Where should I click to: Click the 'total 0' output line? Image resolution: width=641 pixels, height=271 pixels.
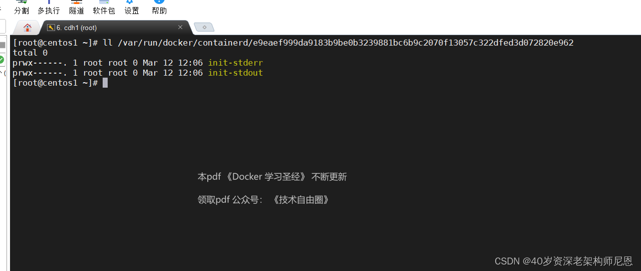click(x=30, y=53)
